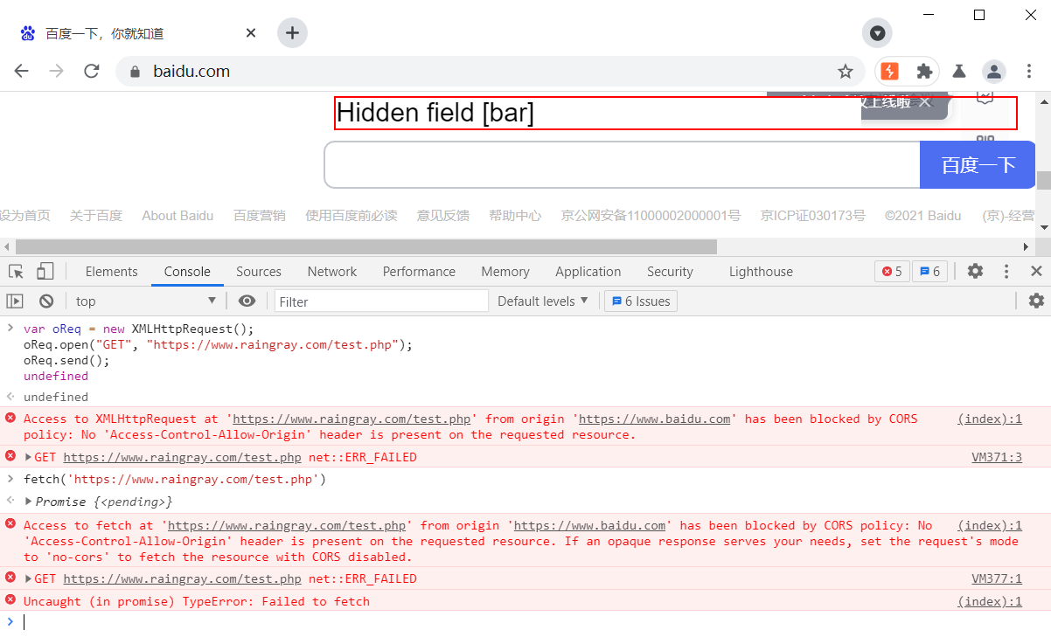Open the 百度营销 footer link
This screenshot has width=1051, height=637.
[x=260, y=215]
